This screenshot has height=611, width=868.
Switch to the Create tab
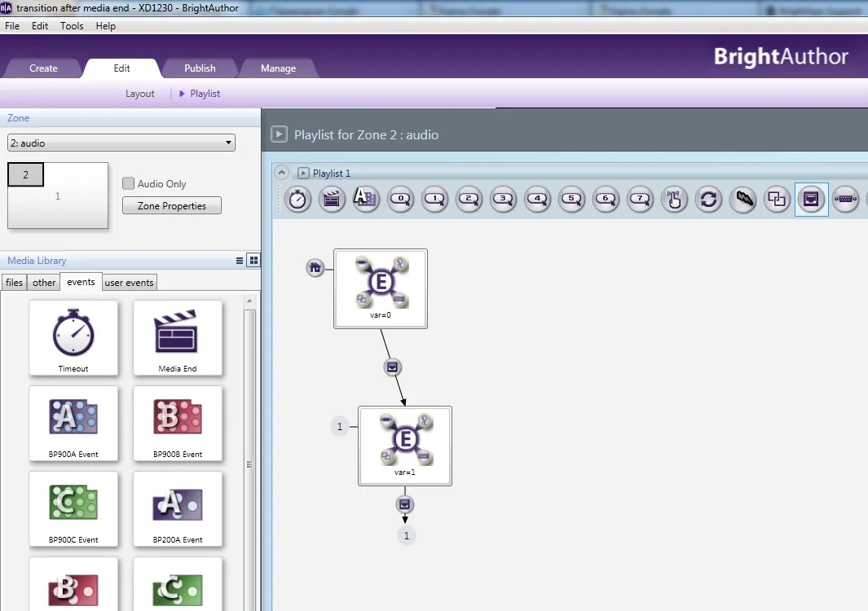point(43,68)
